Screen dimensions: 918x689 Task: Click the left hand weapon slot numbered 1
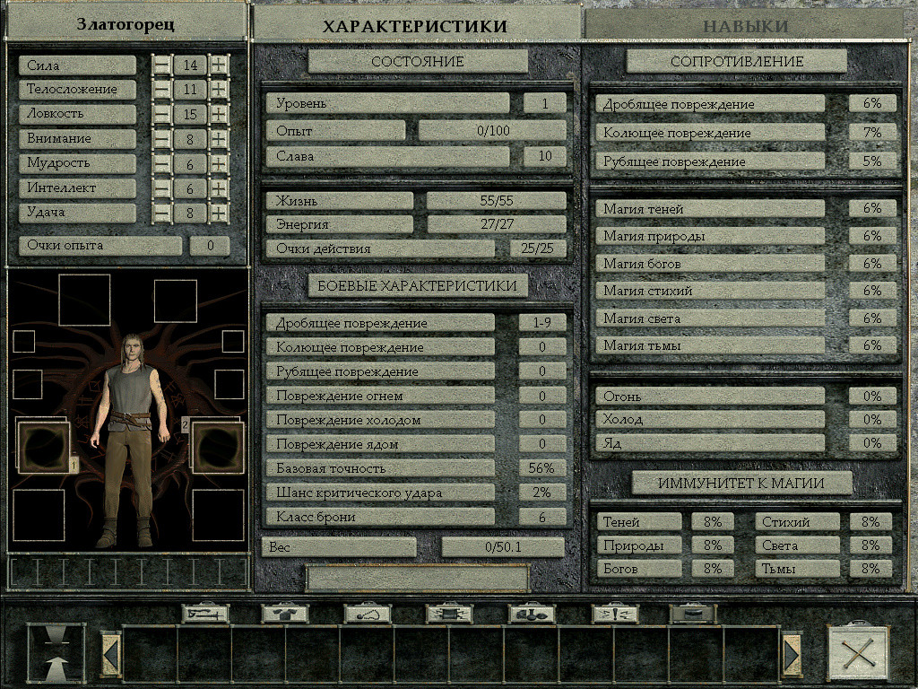(x=43, y=447)
